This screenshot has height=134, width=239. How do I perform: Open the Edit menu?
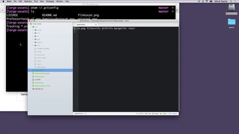tap(20, 1)
